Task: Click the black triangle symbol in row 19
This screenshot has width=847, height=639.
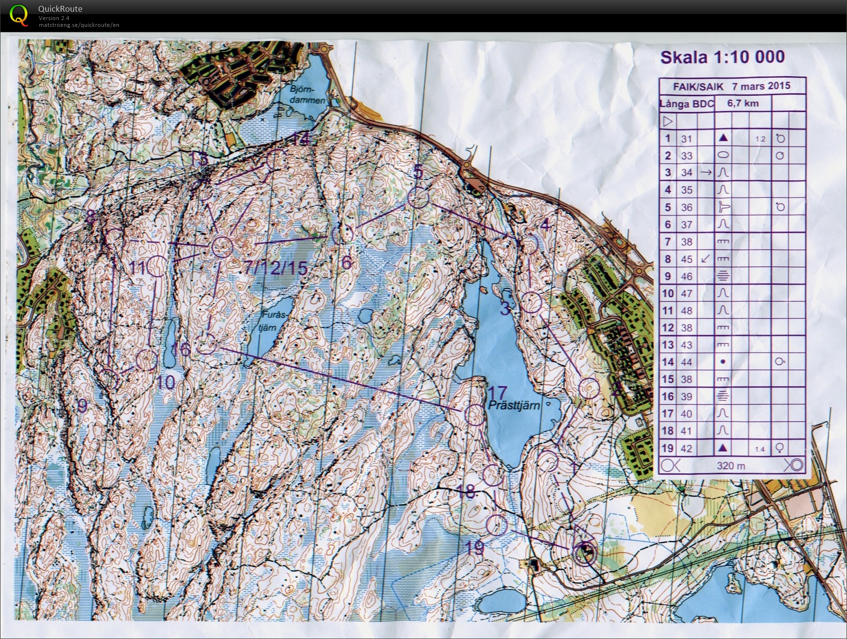Action: (x=723, y=448)
